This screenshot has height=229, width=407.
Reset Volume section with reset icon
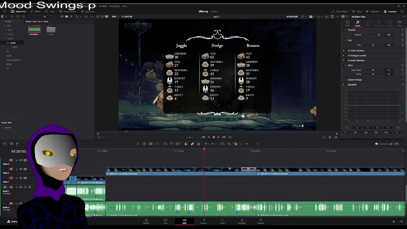tap(403, 30)
